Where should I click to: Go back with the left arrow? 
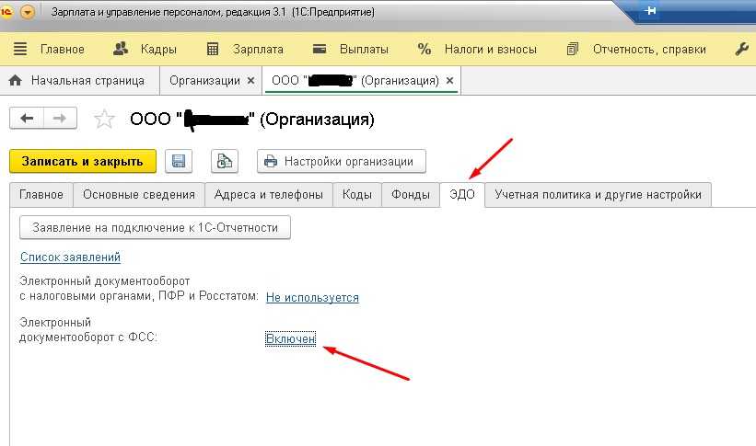pyautogui.click(x=27, y=118)
